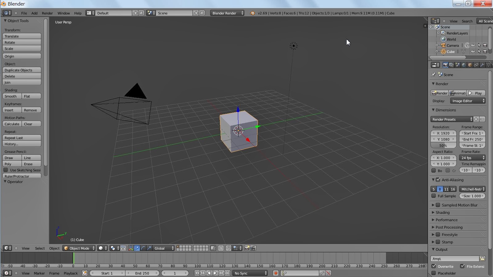493x277 pixels.
Task: Disable the Anti-Aliasing checkbox
Action: pyautogui.click(x=438, y=180)
